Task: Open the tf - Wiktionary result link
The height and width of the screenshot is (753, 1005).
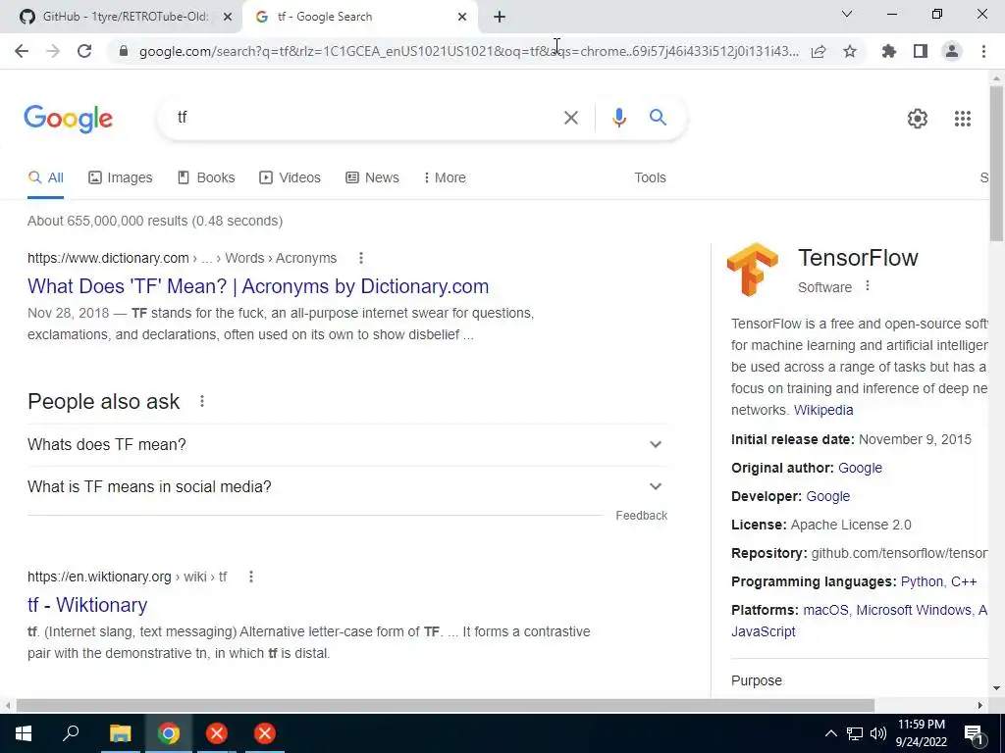Action: (x=87, y=605)
